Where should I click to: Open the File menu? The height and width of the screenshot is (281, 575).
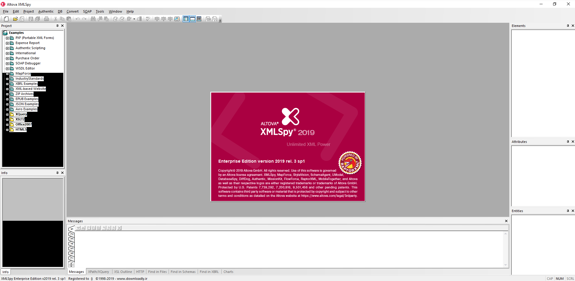coord(6,11)
